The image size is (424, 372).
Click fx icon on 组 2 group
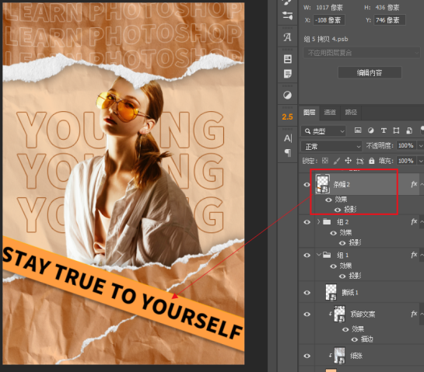[x=414, y=221]
